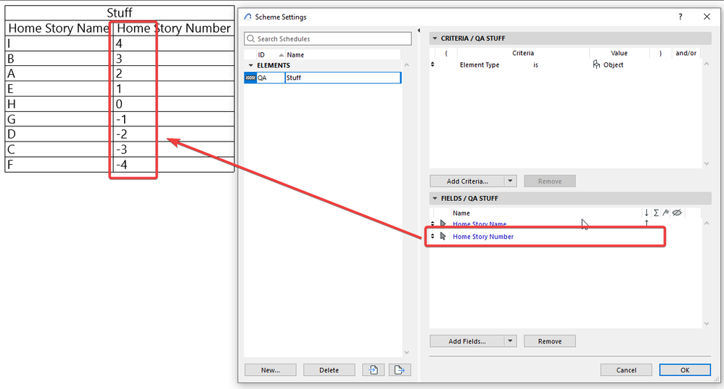Click the New... button

[270, 369]
